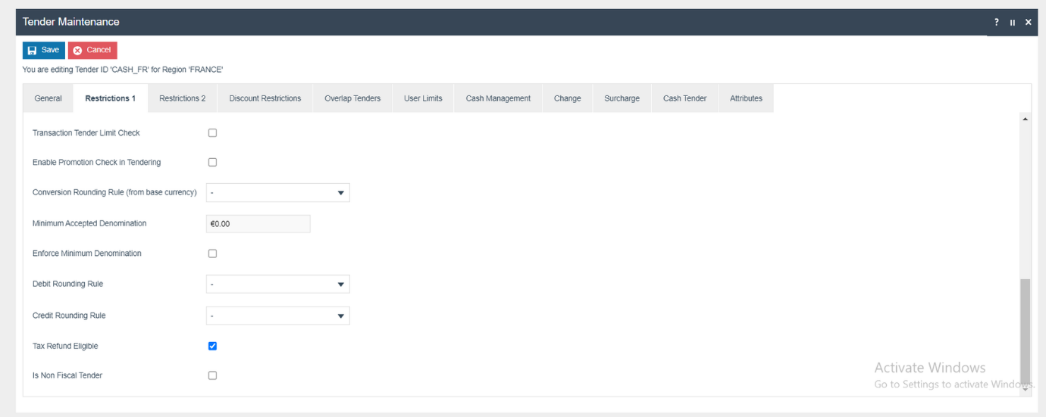Open the Restrictions 2 tab
This screenshot has width=1046, height=417.
[x=182, y=98]
